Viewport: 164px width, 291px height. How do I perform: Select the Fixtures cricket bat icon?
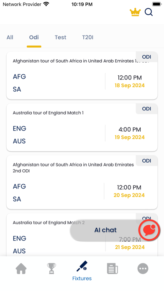click(x=82, y=266)
